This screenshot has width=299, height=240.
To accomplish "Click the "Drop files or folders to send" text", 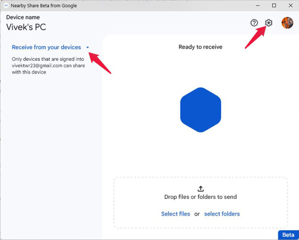I will (200, 197).
